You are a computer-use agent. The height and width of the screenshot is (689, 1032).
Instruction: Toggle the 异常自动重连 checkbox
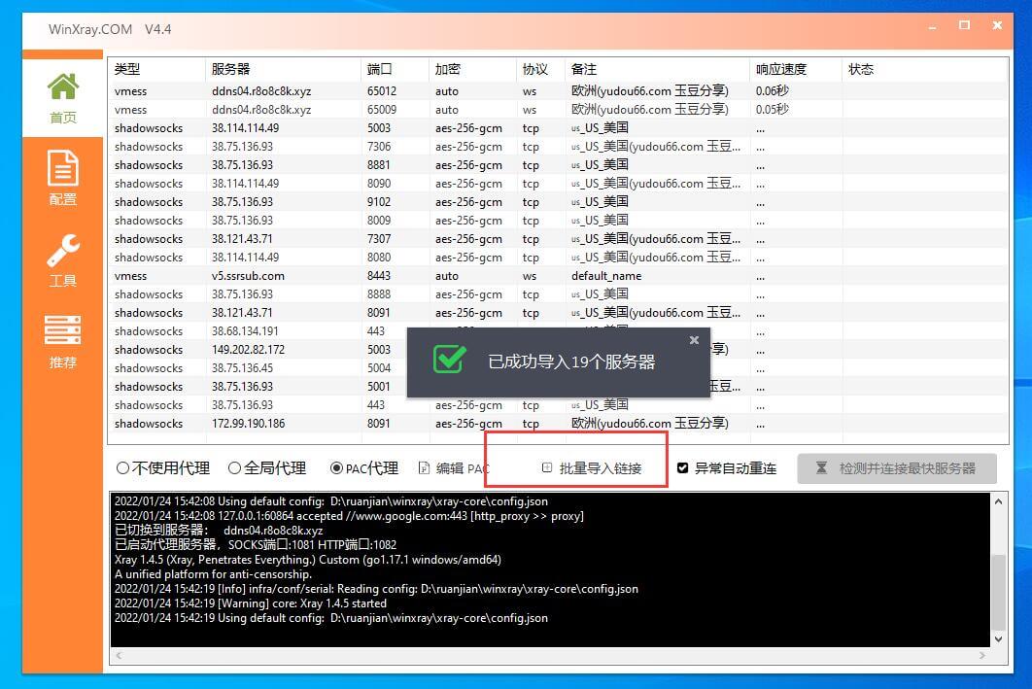pyautogui.click(x=682, y=467)
